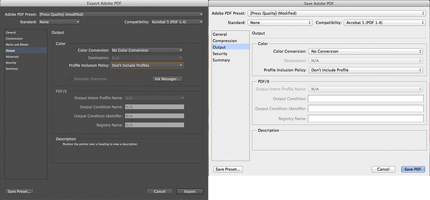430x200 pixels.
Task: Open disabled Destination dropdown in Export dialog
Action: 147,58
